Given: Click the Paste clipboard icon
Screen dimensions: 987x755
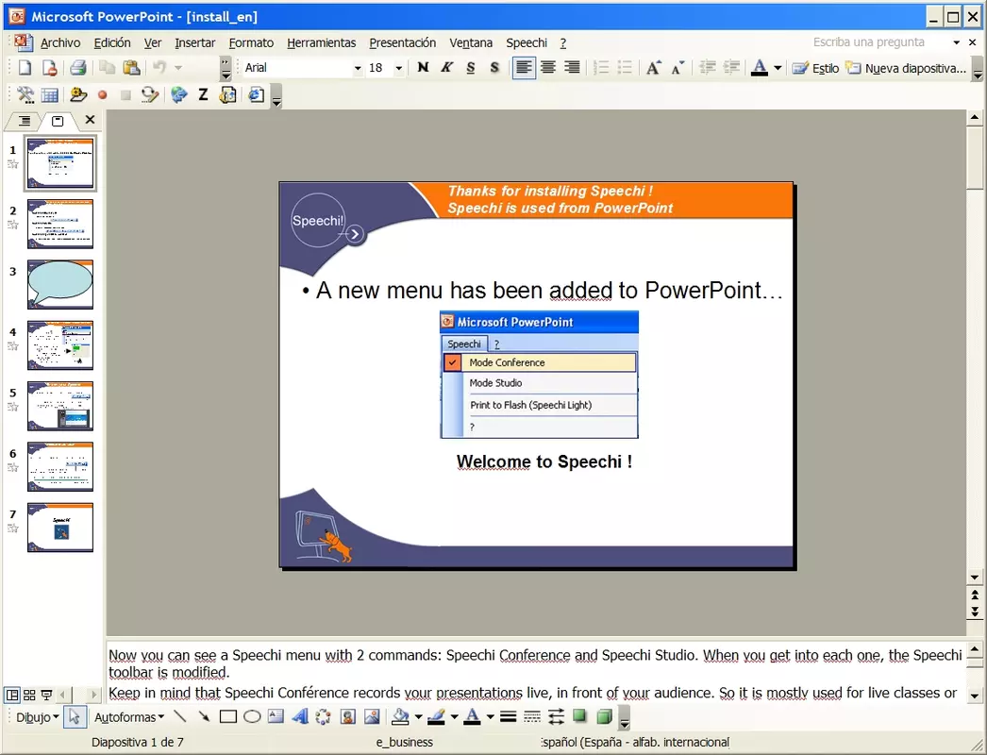Looking at the screenshot, I should coord(131,68).
